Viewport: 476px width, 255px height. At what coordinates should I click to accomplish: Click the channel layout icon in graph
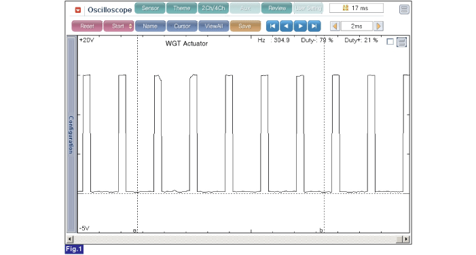401,42
